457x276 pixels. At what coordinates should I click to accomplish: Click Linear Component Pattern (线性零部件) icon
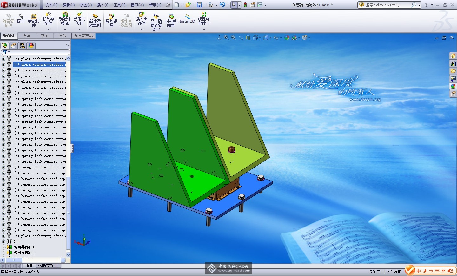tap(204, 18)
